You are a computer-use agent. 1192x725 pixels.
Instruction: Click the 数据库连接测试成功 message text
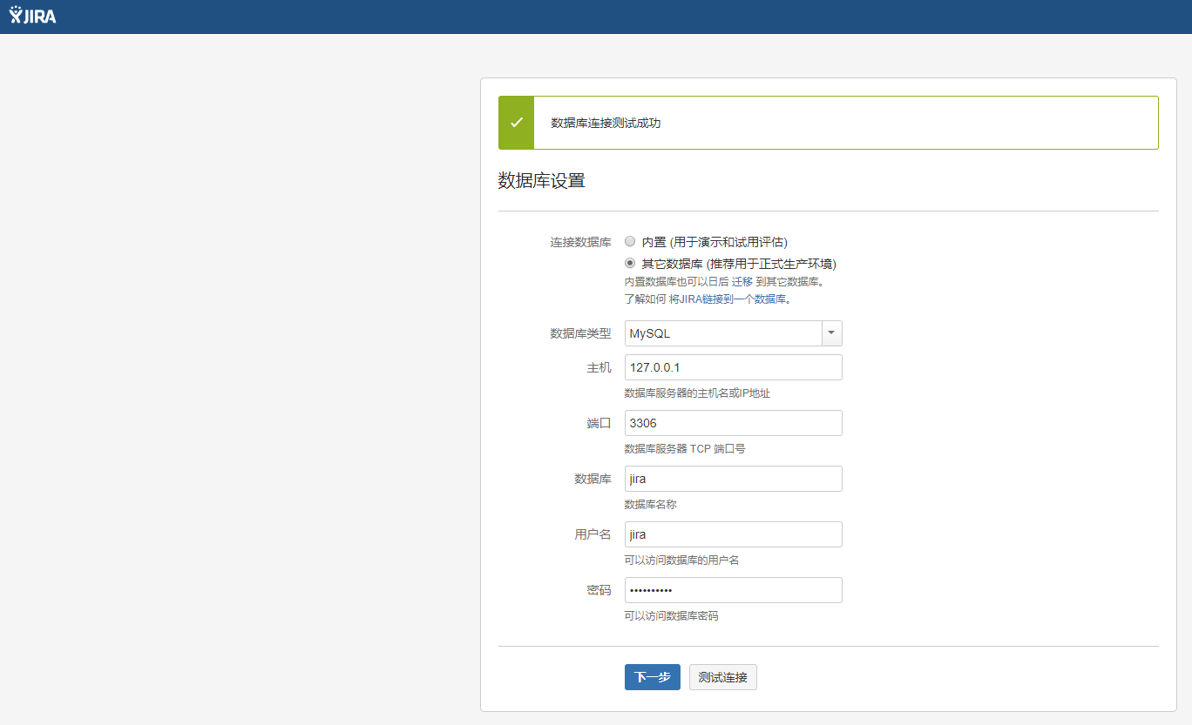point(606,123)
